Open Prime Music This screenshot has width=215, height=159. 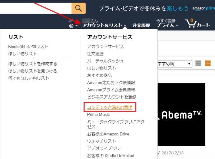(x=99, y=115)
